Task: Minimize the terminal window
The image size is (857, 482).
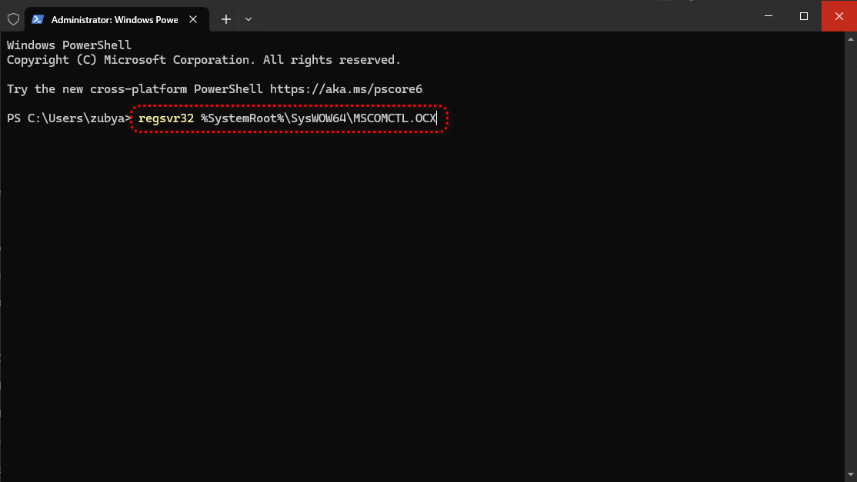Action: (x=768, y=15)
